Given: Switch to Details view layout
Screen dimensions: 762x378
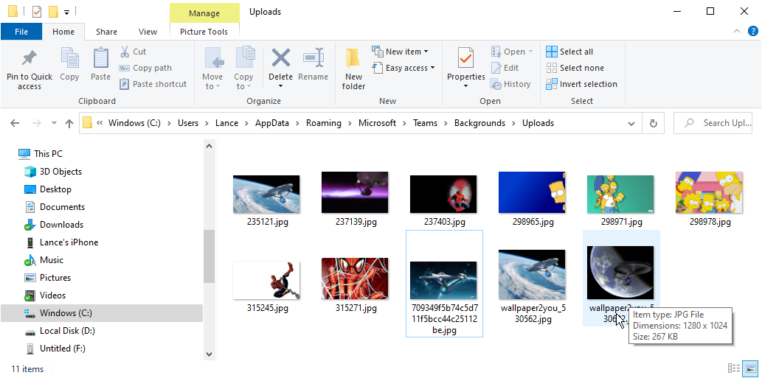Looking at the screenshot, I should [734, 368].
